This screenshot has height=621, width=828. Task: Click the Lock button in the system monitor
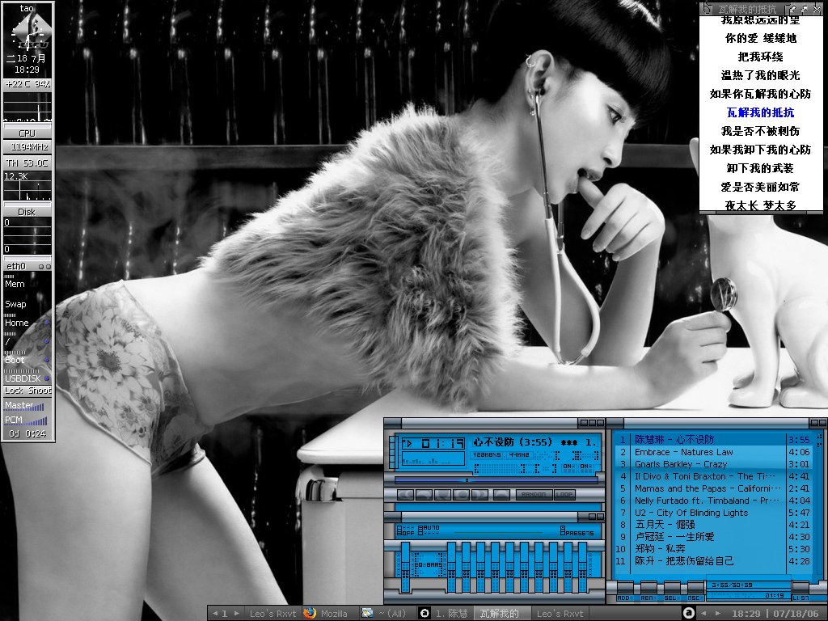click(15, 391)
